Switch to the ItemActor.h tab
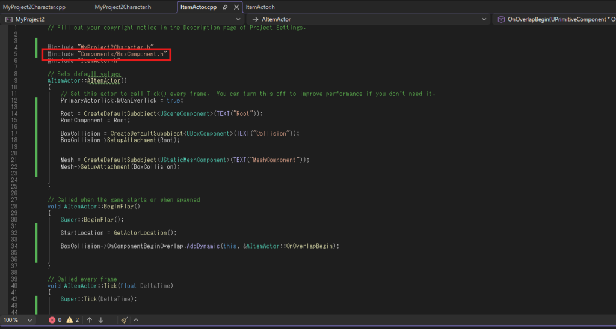Viewport: 616px width, 329px height. point(260,7)
